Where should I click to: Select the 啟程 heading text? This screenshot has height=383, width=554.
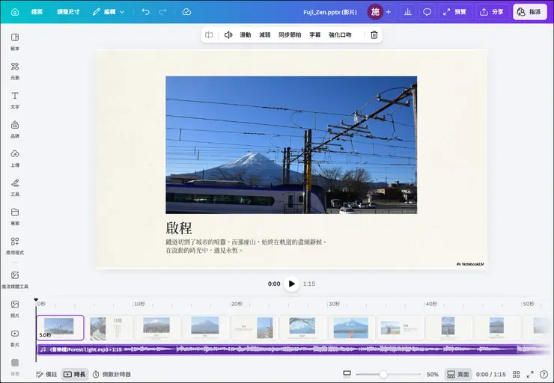pos(179,228)
